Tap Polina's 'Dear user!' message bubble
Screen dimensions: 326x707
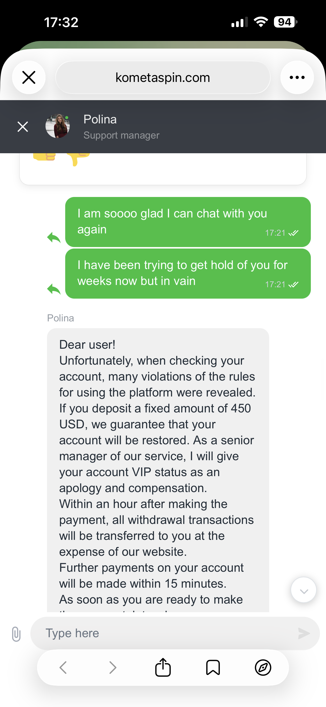(x=158, y=467)
